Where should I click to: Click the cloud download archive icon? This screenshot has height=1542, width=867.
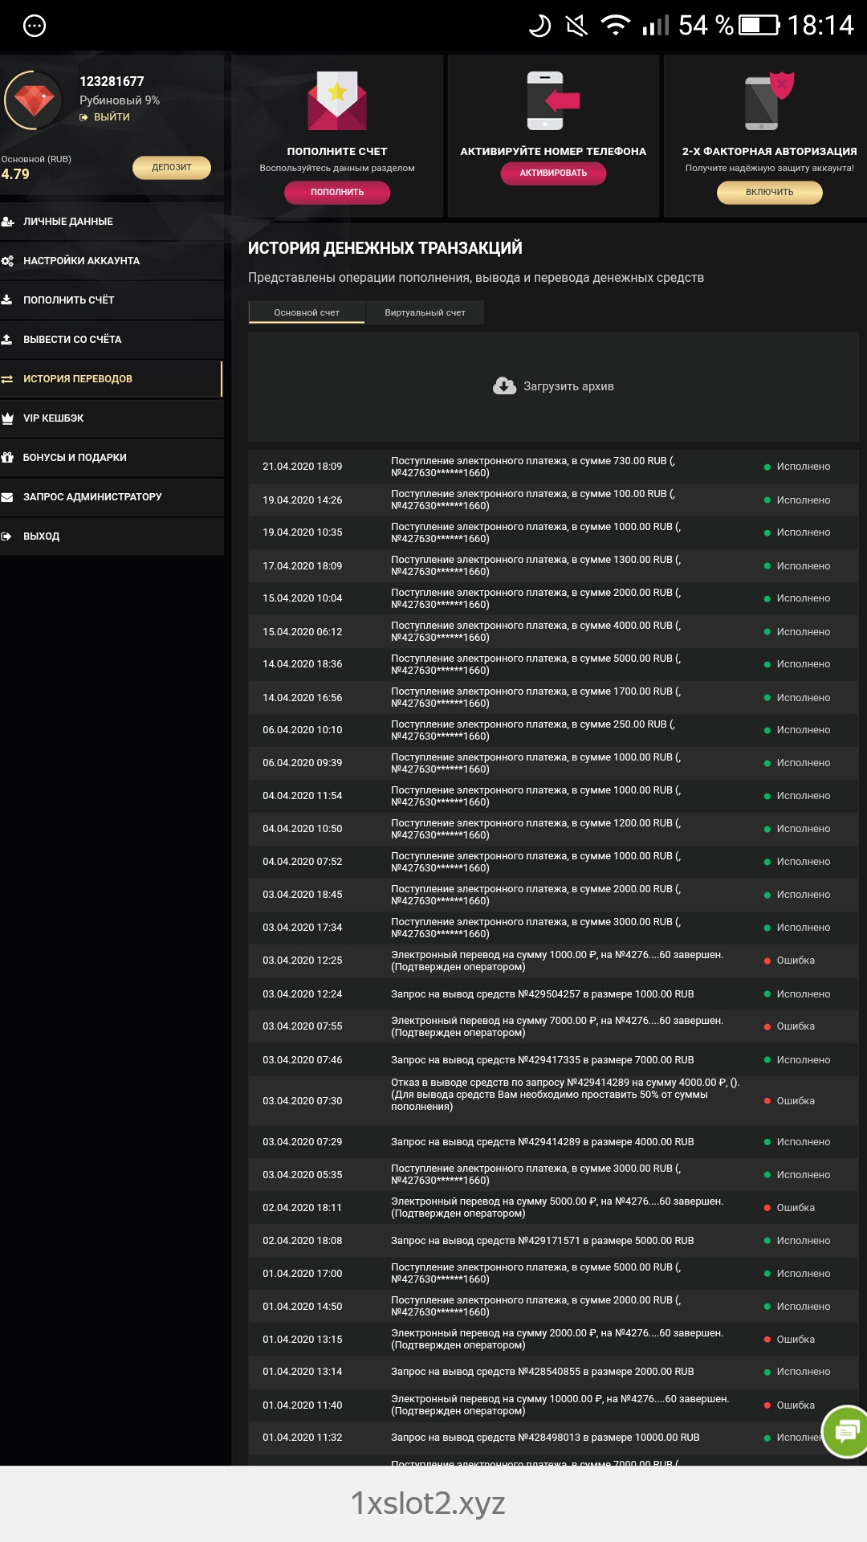(504, 386)
